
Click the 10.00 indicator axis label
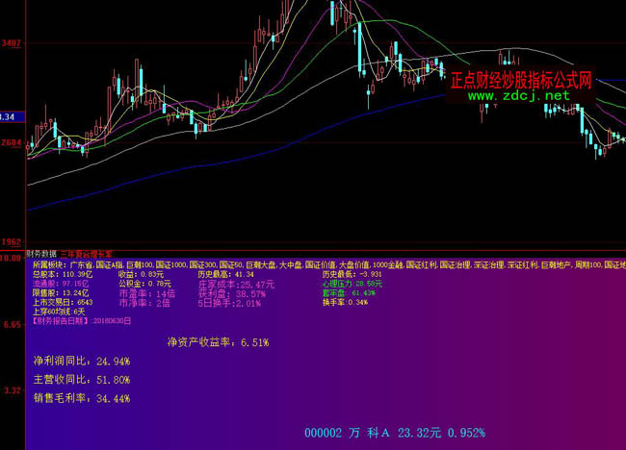point(11,259)
